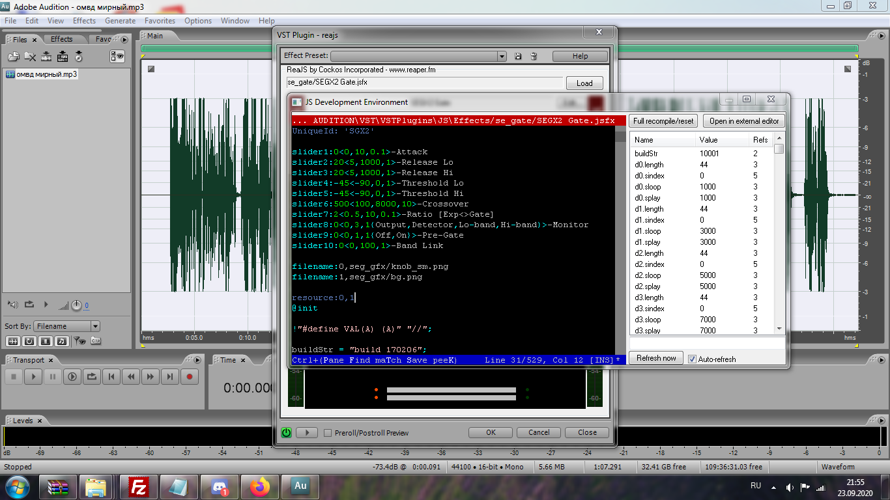The height and width of the screenshot is (500, 890).
Task: Toggle the effect power button
Action: (x=286, y=432)
